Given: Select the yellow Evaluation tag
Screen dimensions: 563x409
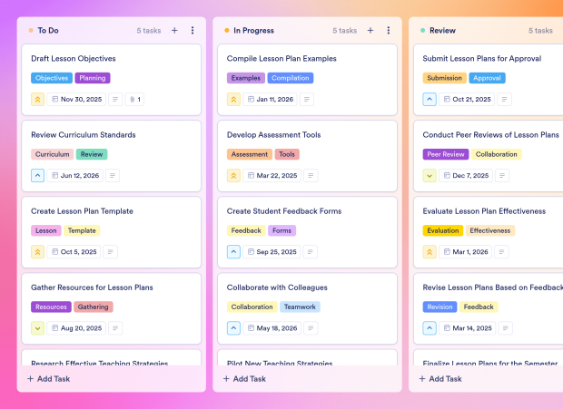Looking at the screenshot, I should click(443, 231).
